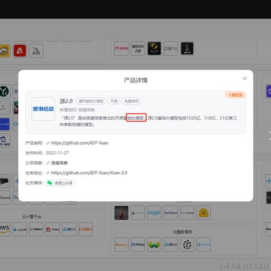This screenshot has width=271, height=271.
Task: Open the 仓库地址 link to Yuan-2.0 repository
Action: click(89, 173)
